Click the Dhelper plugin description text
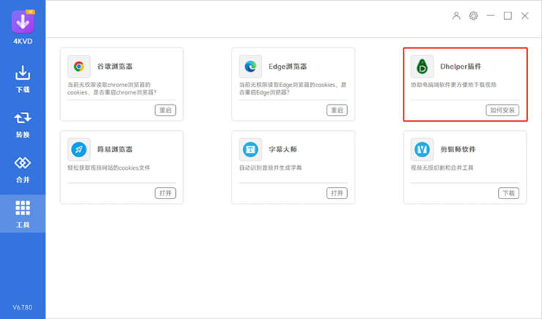The height and width of the screenshot is (319, 542). point(453,85)
